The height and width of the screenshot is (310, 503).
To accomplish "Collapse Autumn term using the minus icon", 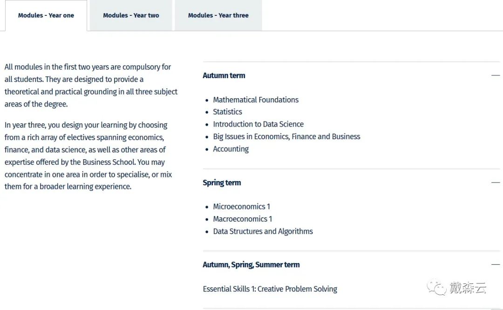I will pyautogui.click(x=495, y=75).
